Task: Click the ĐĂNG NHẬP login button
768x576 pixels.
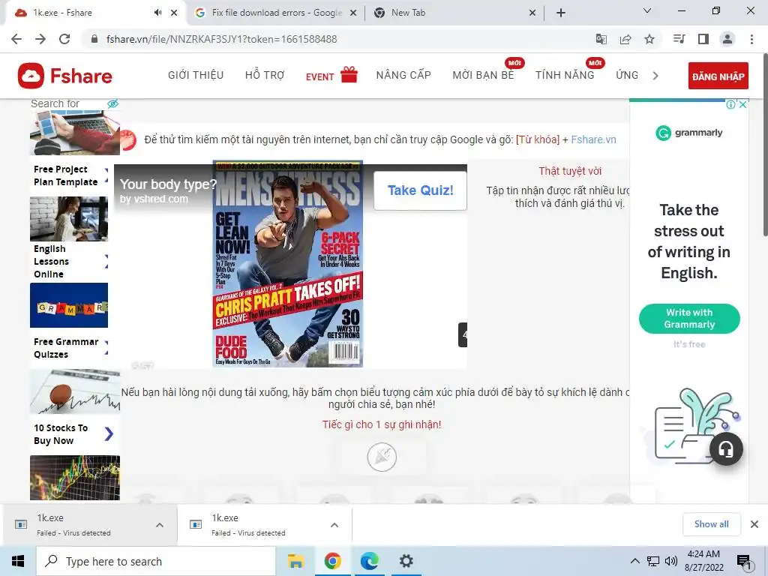Action: pos(718,76)
